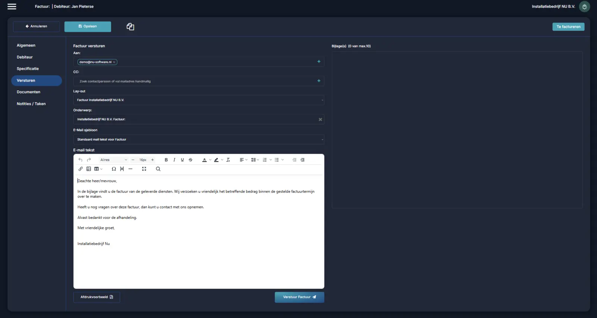Decrease font size with minus button
This screenshot has width=597, height=318.
(133, 160)
